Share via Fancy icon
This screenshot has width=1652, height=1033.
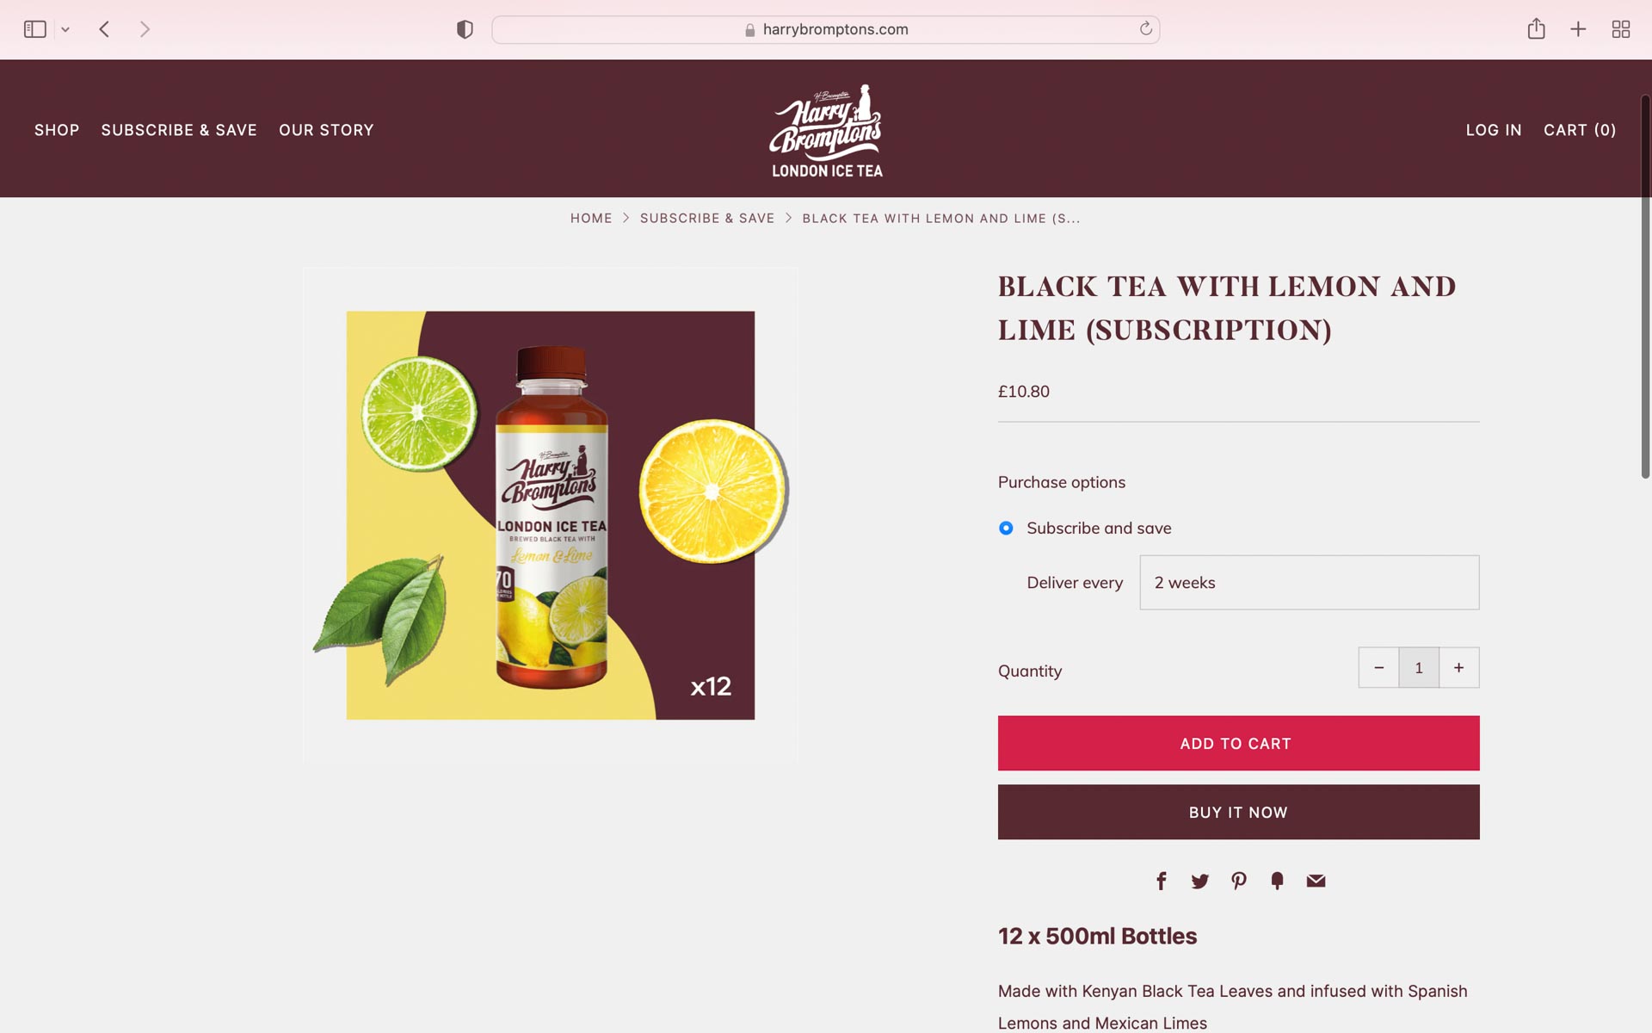point(1277,881)
